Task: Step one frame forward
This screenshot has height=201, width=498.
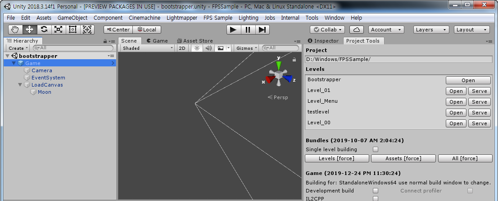Action: [263, 30]
